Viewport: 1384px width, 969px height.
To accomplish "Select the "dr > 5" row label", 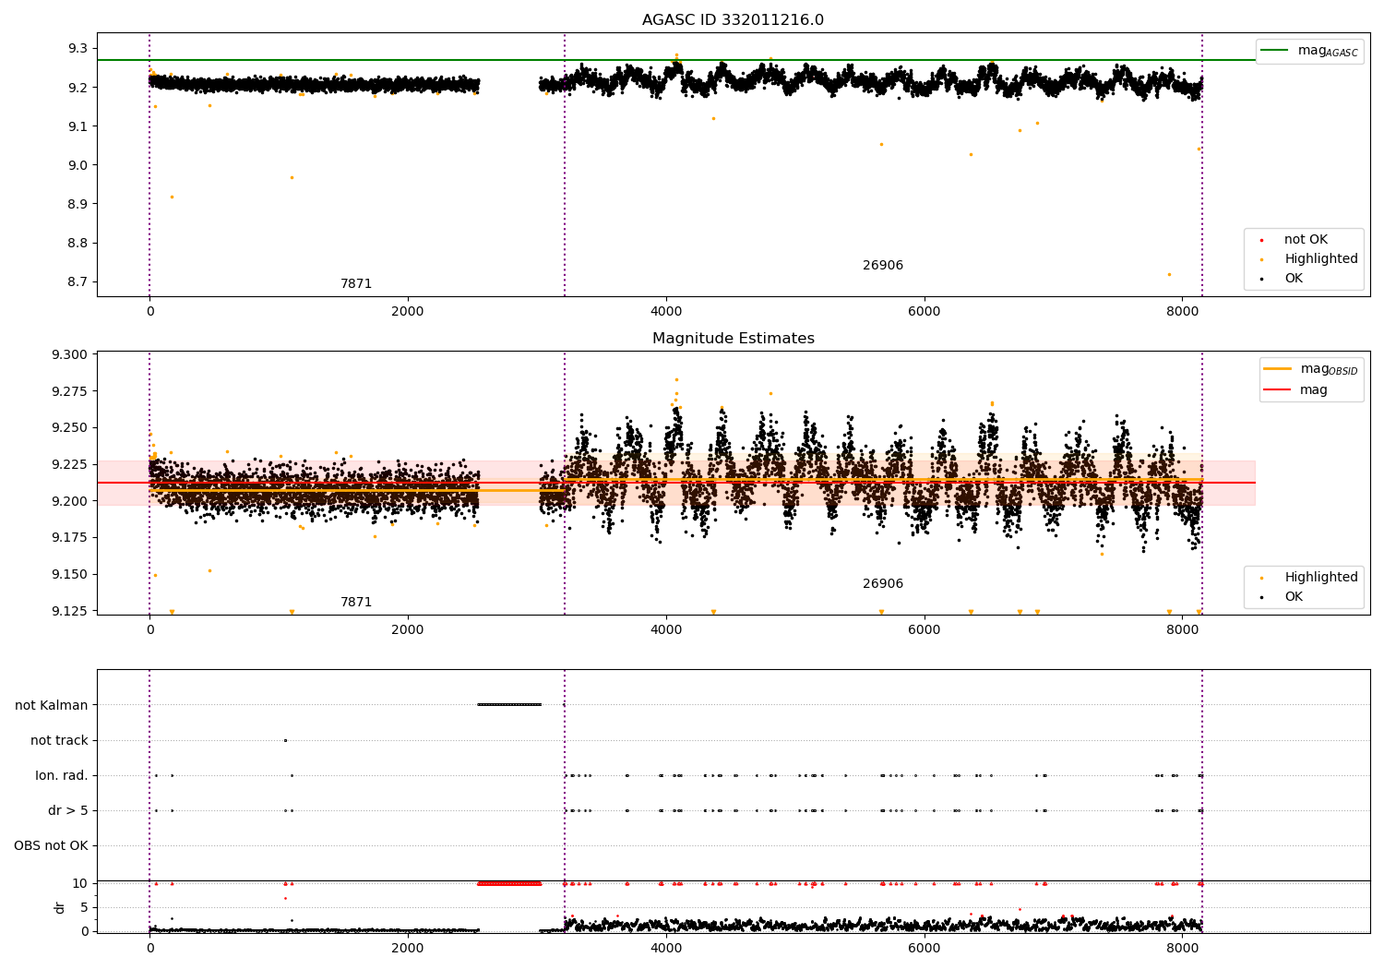I will click(x=68, y=810).
